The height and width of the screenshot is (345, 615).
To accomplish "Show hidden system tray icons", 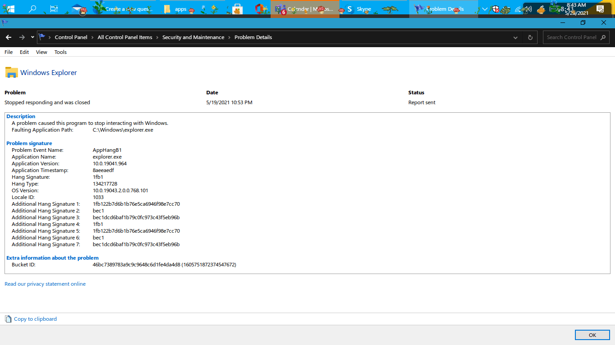I will pyautogui.click(x=484, y=9).
